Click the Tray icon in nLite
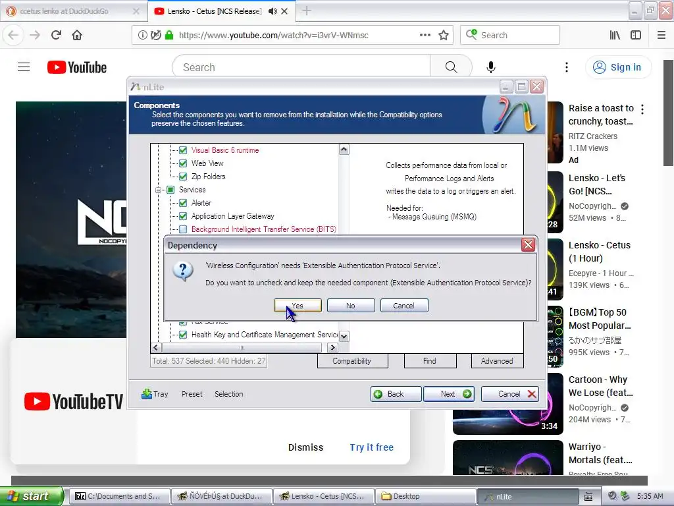The image size is (674, 506). pos(155,394)
